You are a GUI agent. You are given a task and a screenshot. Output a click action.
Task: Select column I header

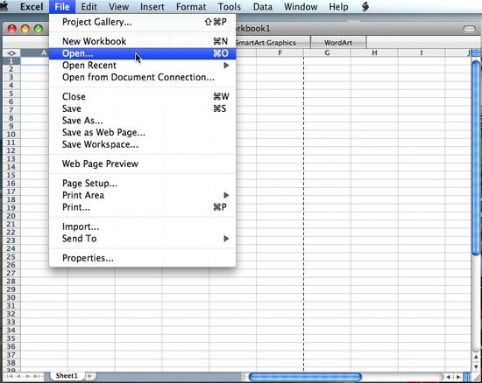coord(422,53)
